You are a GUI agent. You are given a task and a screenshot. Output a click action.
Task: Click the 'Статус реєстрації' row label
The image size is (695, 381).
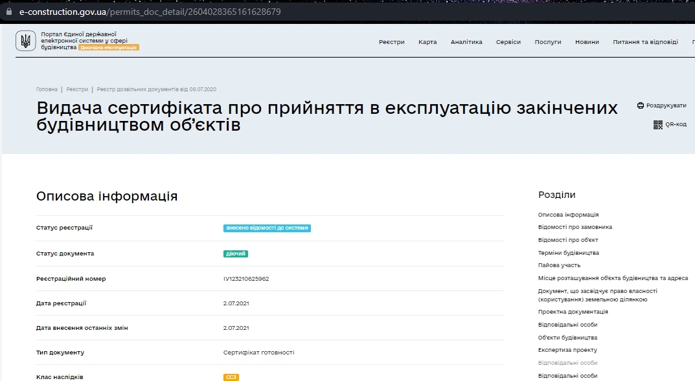(x=64, y=228)
